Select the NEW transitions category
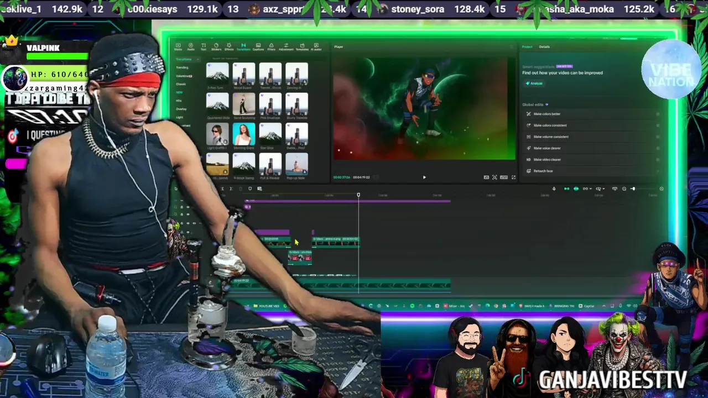The height and width of the screenshot is (398, 708). (x=179, y=92)
